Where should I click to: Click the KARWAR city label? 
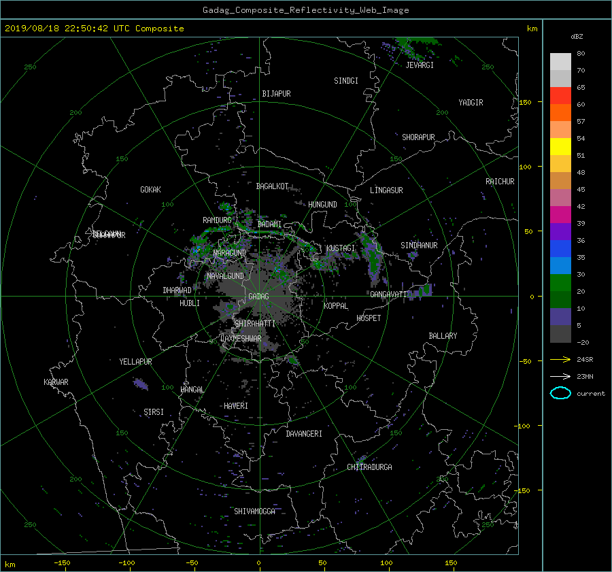point(56,382)
